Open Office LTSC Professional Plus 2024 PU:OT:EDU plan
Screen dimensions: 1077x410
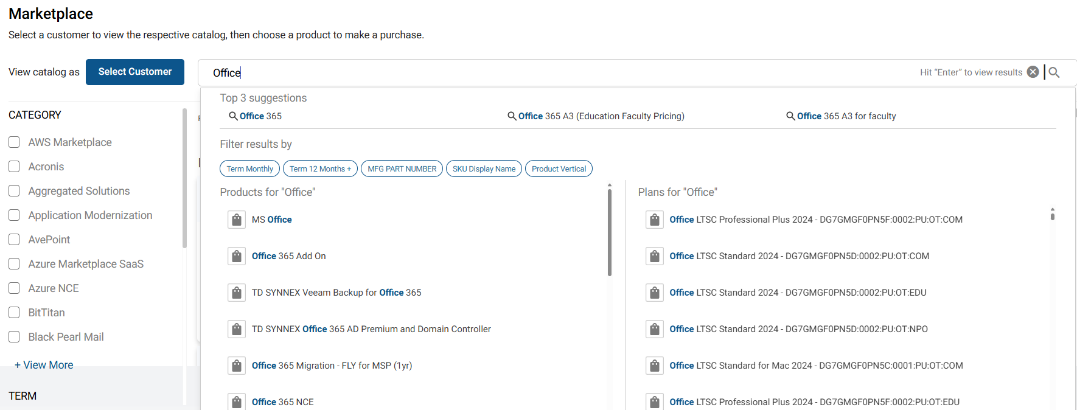pyautogui.click(x=814, y=402)
